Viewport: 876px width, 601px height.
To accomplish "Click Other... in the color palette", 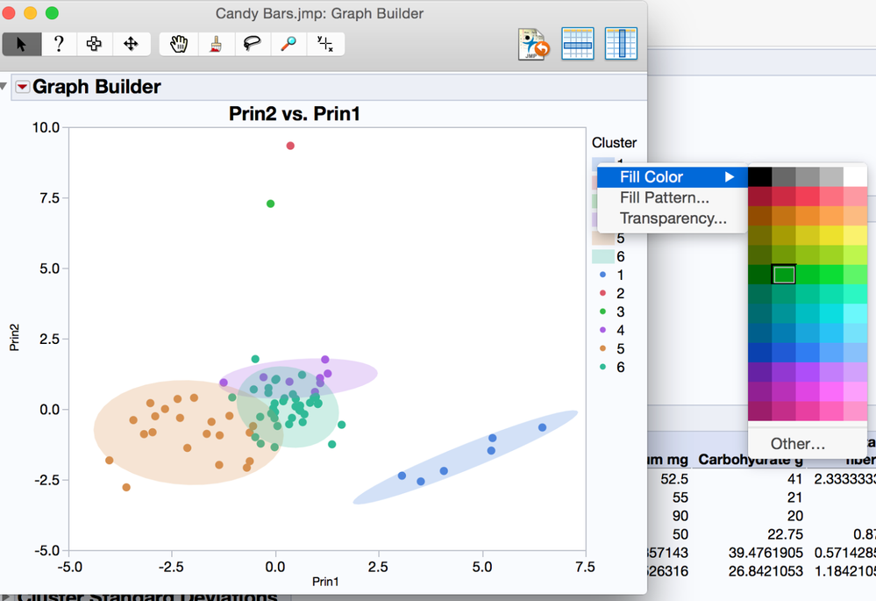I will pyautogui.click(x=797, y=443).
